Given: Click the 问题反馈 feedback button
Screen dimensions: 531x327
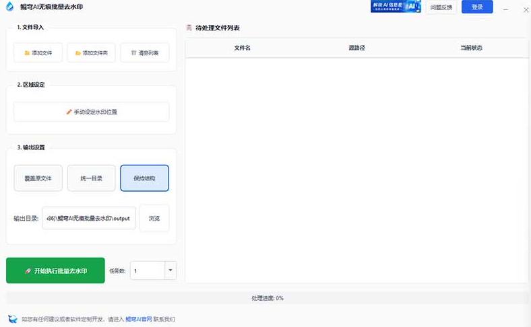Looking at the screenshot, I should click(441, 7).
